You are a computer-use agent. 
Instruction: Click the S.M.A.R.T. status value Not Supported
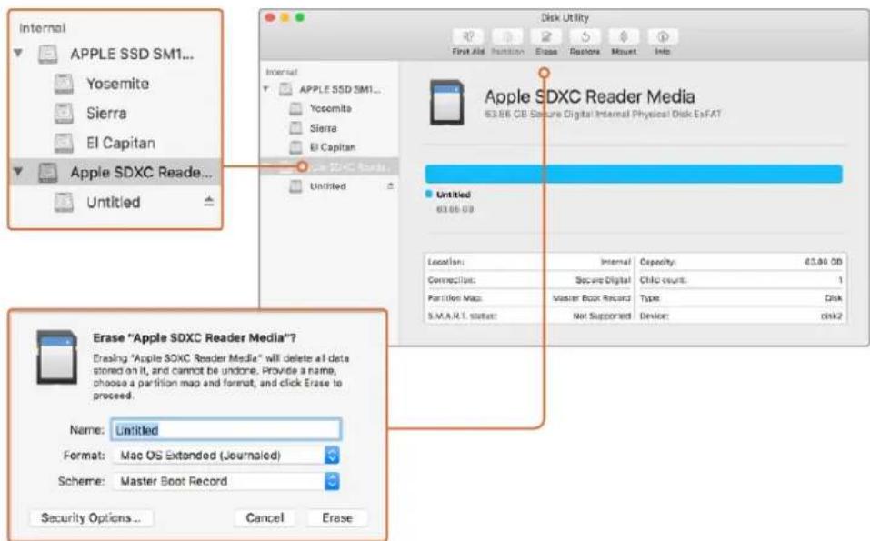coord(602,316)
